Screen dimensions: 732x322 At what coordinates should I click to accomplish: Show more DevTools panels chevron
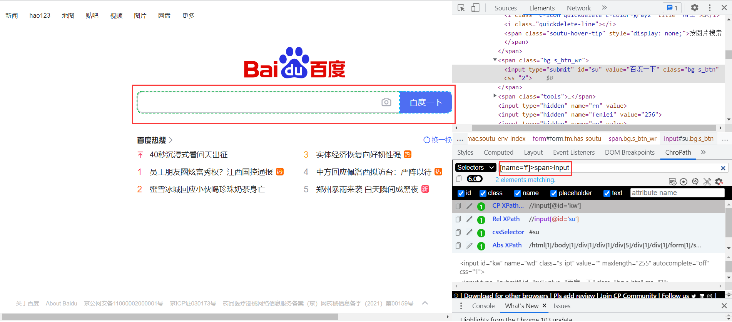point(604,8)
